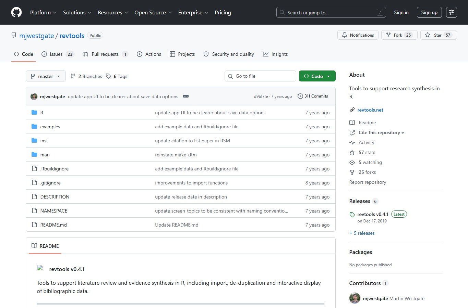Click the inst folder icon

34,141
